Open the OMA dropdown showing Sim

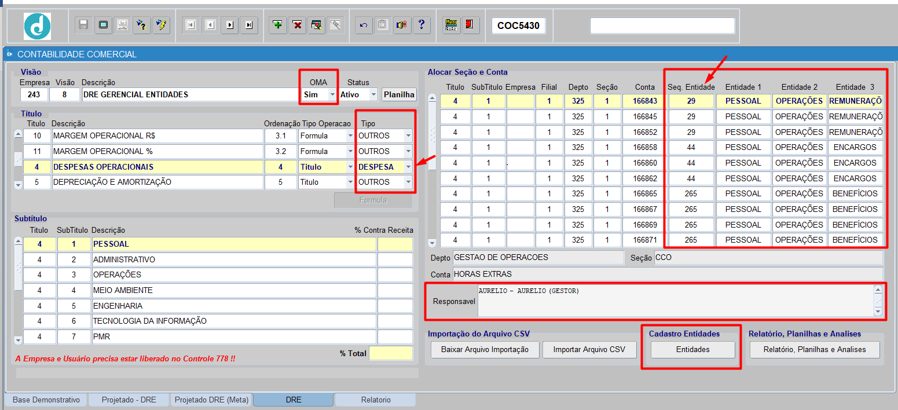coord(332,94)
